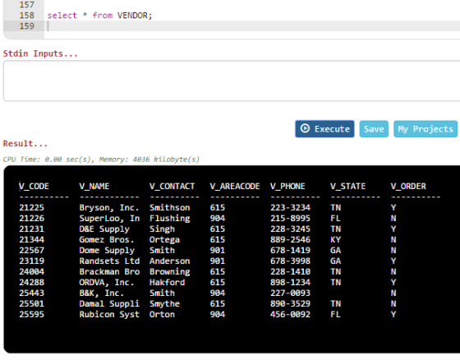Click vendor code 25443
The height and width of the screenshot is (360, 460).
32,293
